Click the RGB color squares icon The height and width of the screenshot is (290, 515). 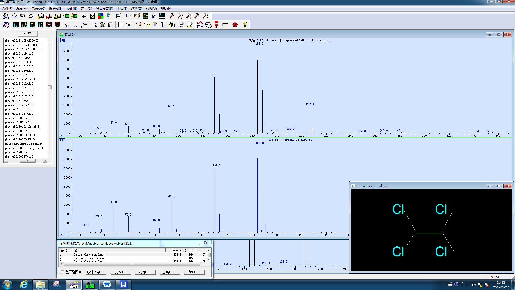click(x=101, y=16)
